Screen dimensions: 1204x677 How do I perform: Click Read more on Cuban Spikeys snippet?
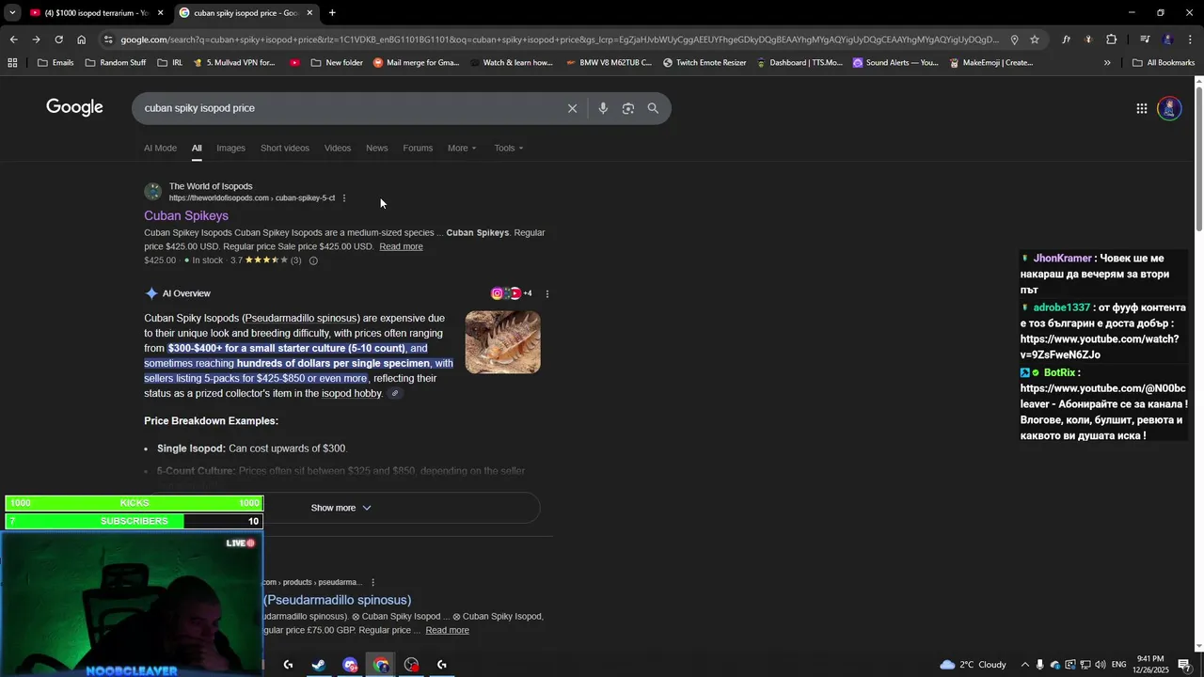(401, 246)
